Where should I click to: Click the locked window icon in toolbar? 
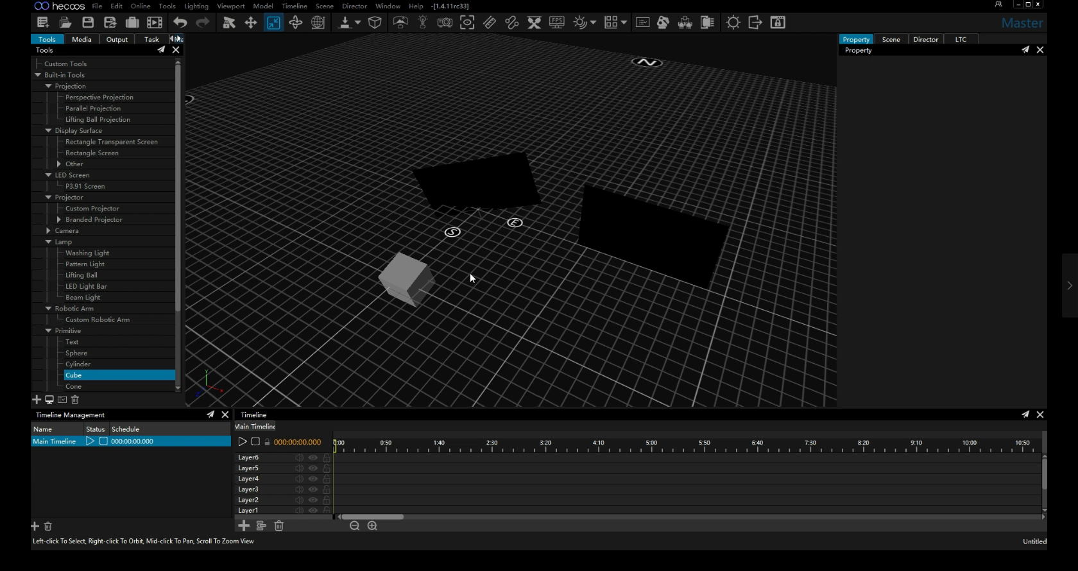click(778, 22)
